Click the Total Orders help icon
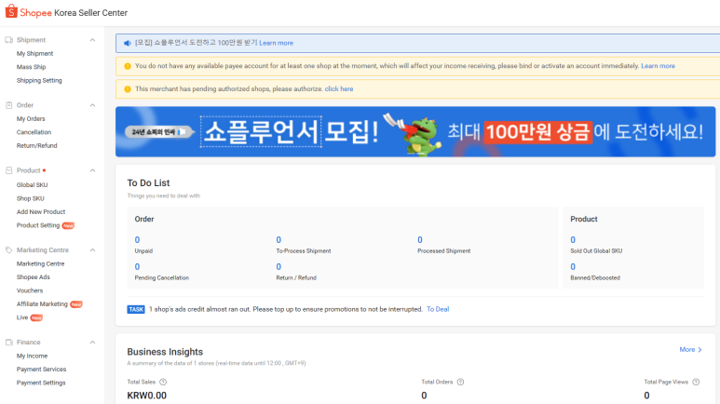Viewport: 720px width, 404px height. (x=460, y=382)
